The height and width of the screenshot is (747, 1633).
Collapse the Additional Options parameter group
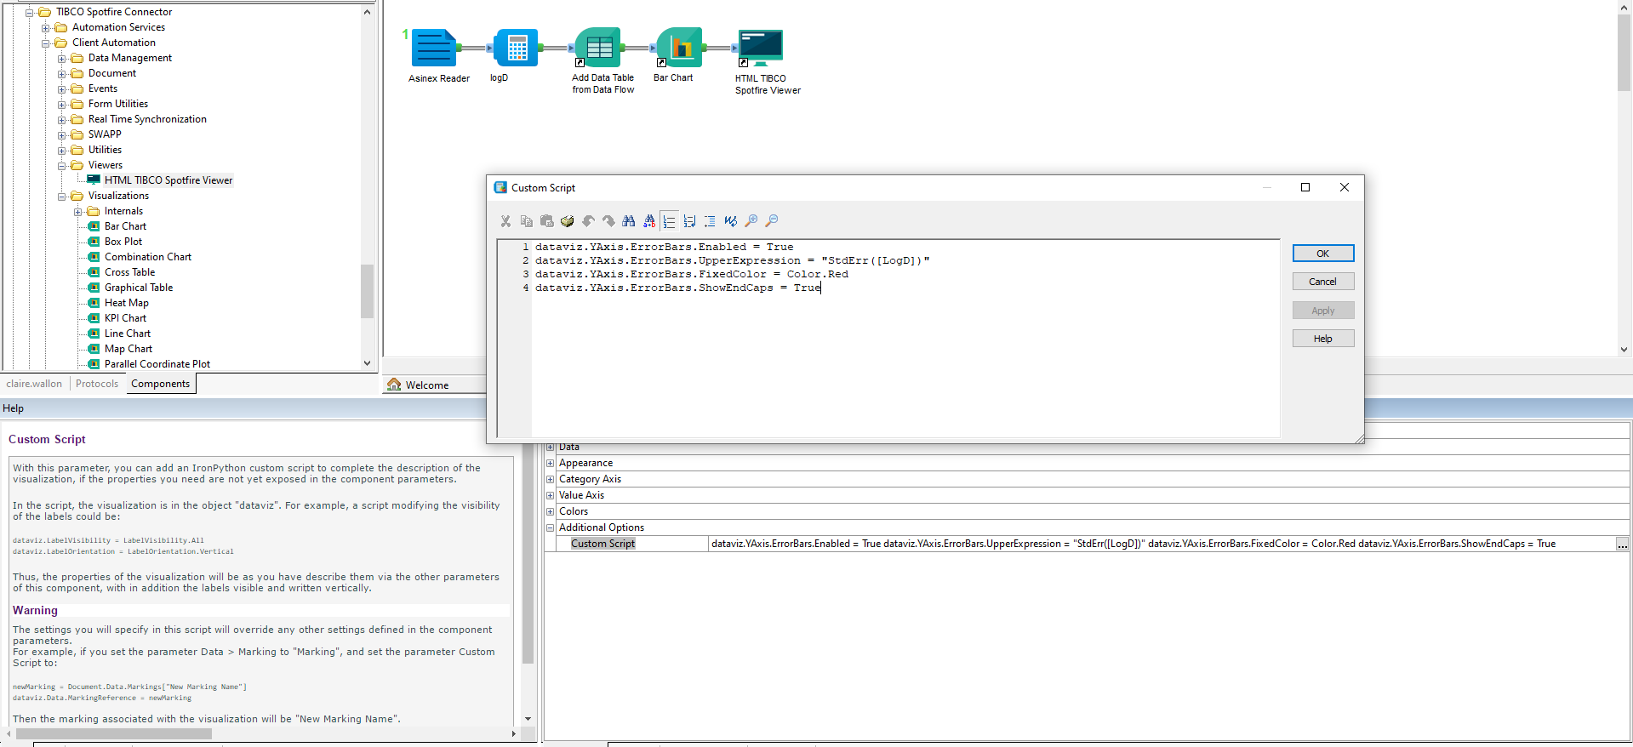[x=550, y=527]
